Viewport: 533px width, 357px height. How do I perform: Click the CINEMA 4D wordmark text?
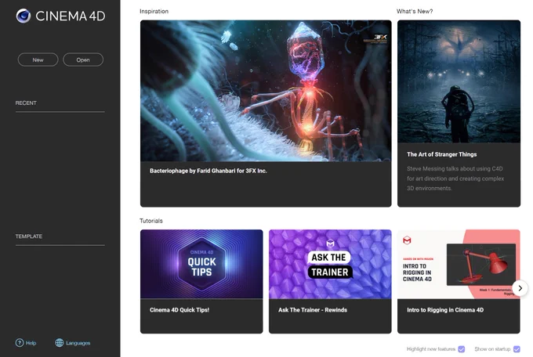[71, 16]
